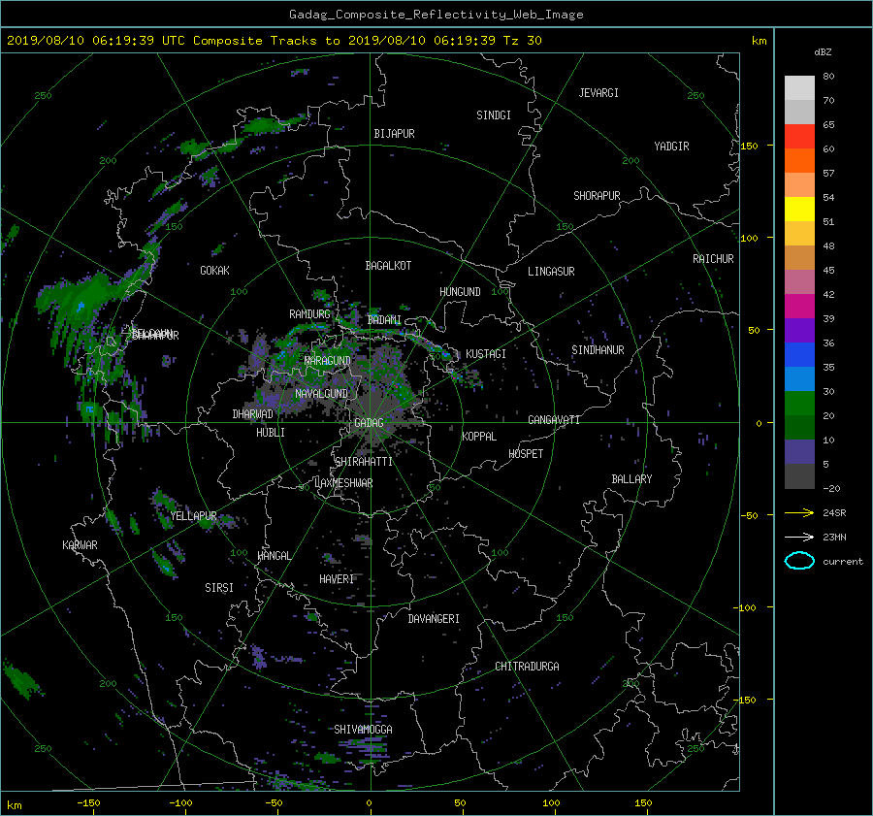
Task: Click the BALLARY town label
Action: 631,479
